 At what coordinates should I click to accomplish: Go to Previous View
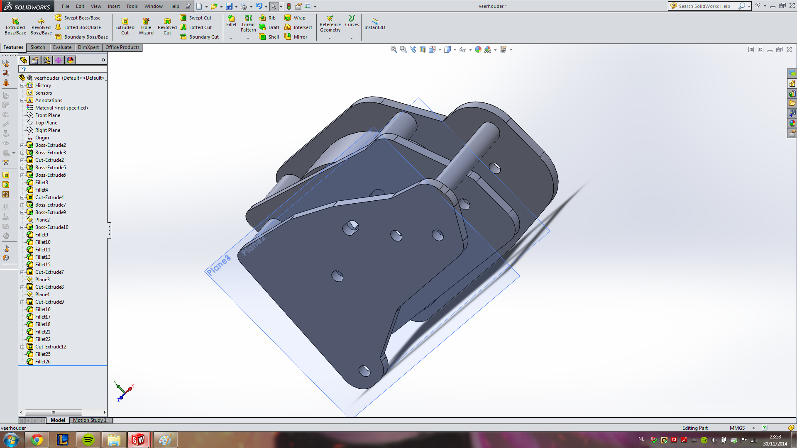413,49
